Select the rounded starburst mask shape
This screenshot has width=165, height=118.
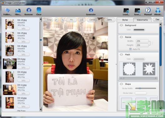pos(129,69)
